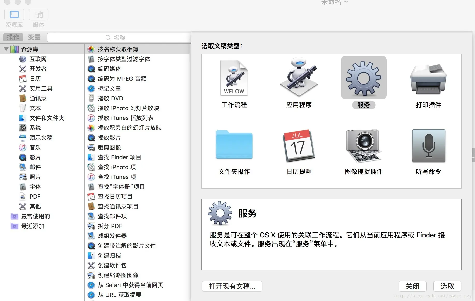
Task: Switch to the 操作 tab
Action: coord(13,37)
